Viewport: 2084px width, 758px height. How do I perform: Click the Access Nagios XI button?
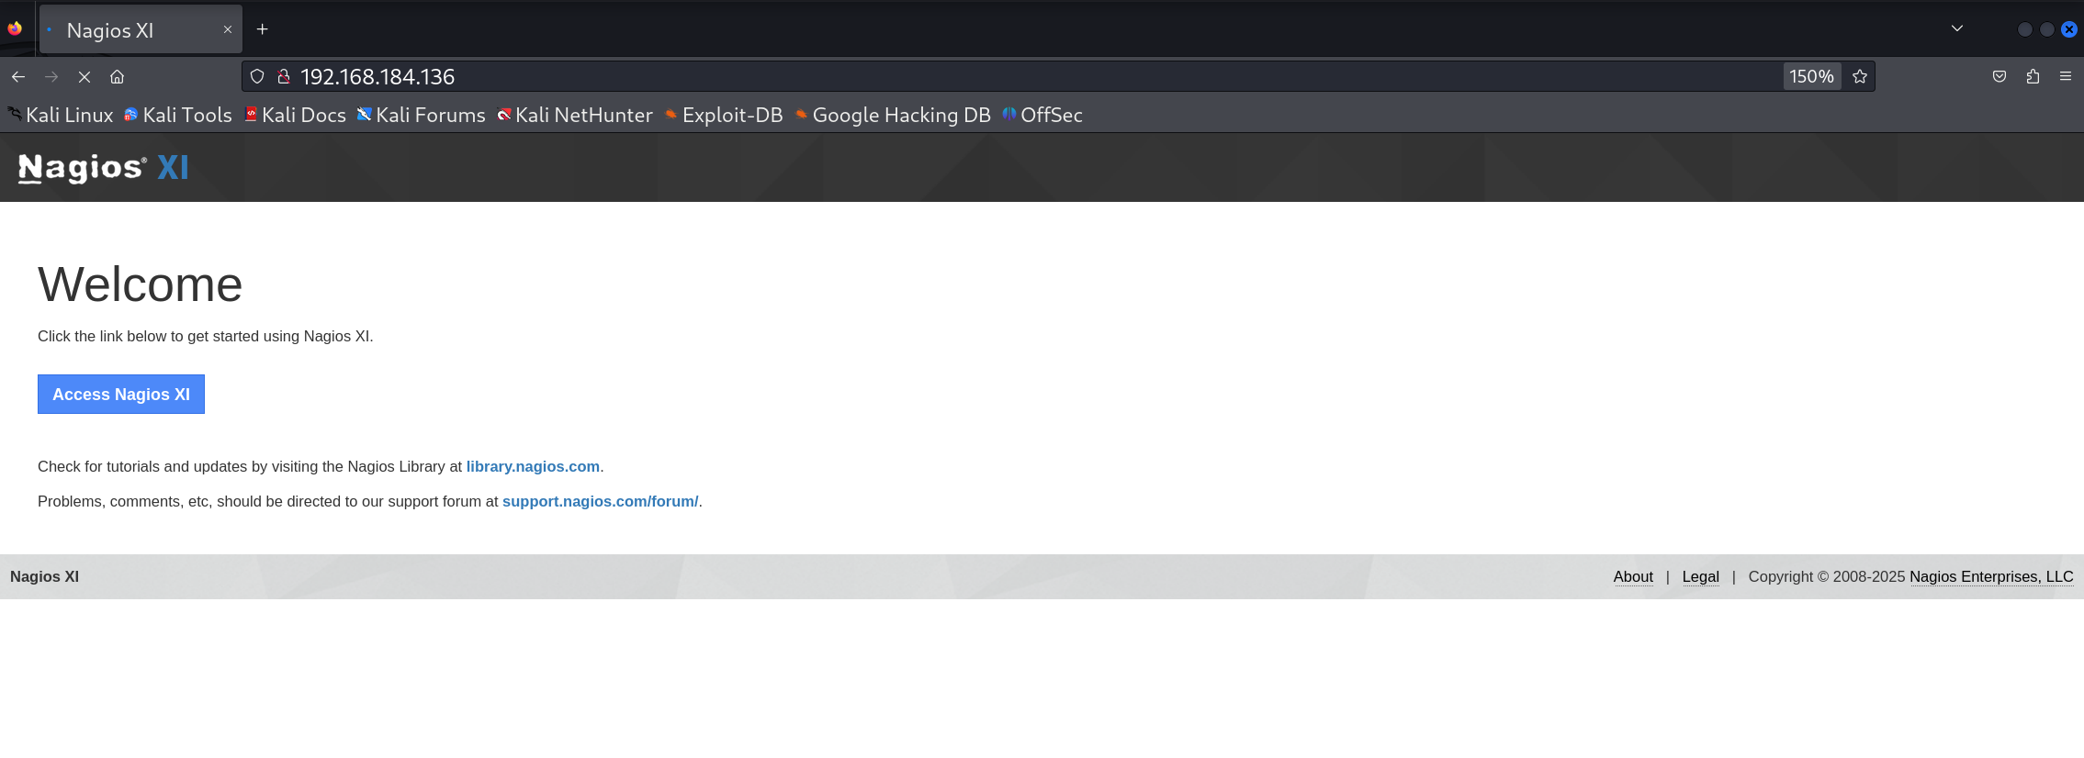tap(121, 394)
